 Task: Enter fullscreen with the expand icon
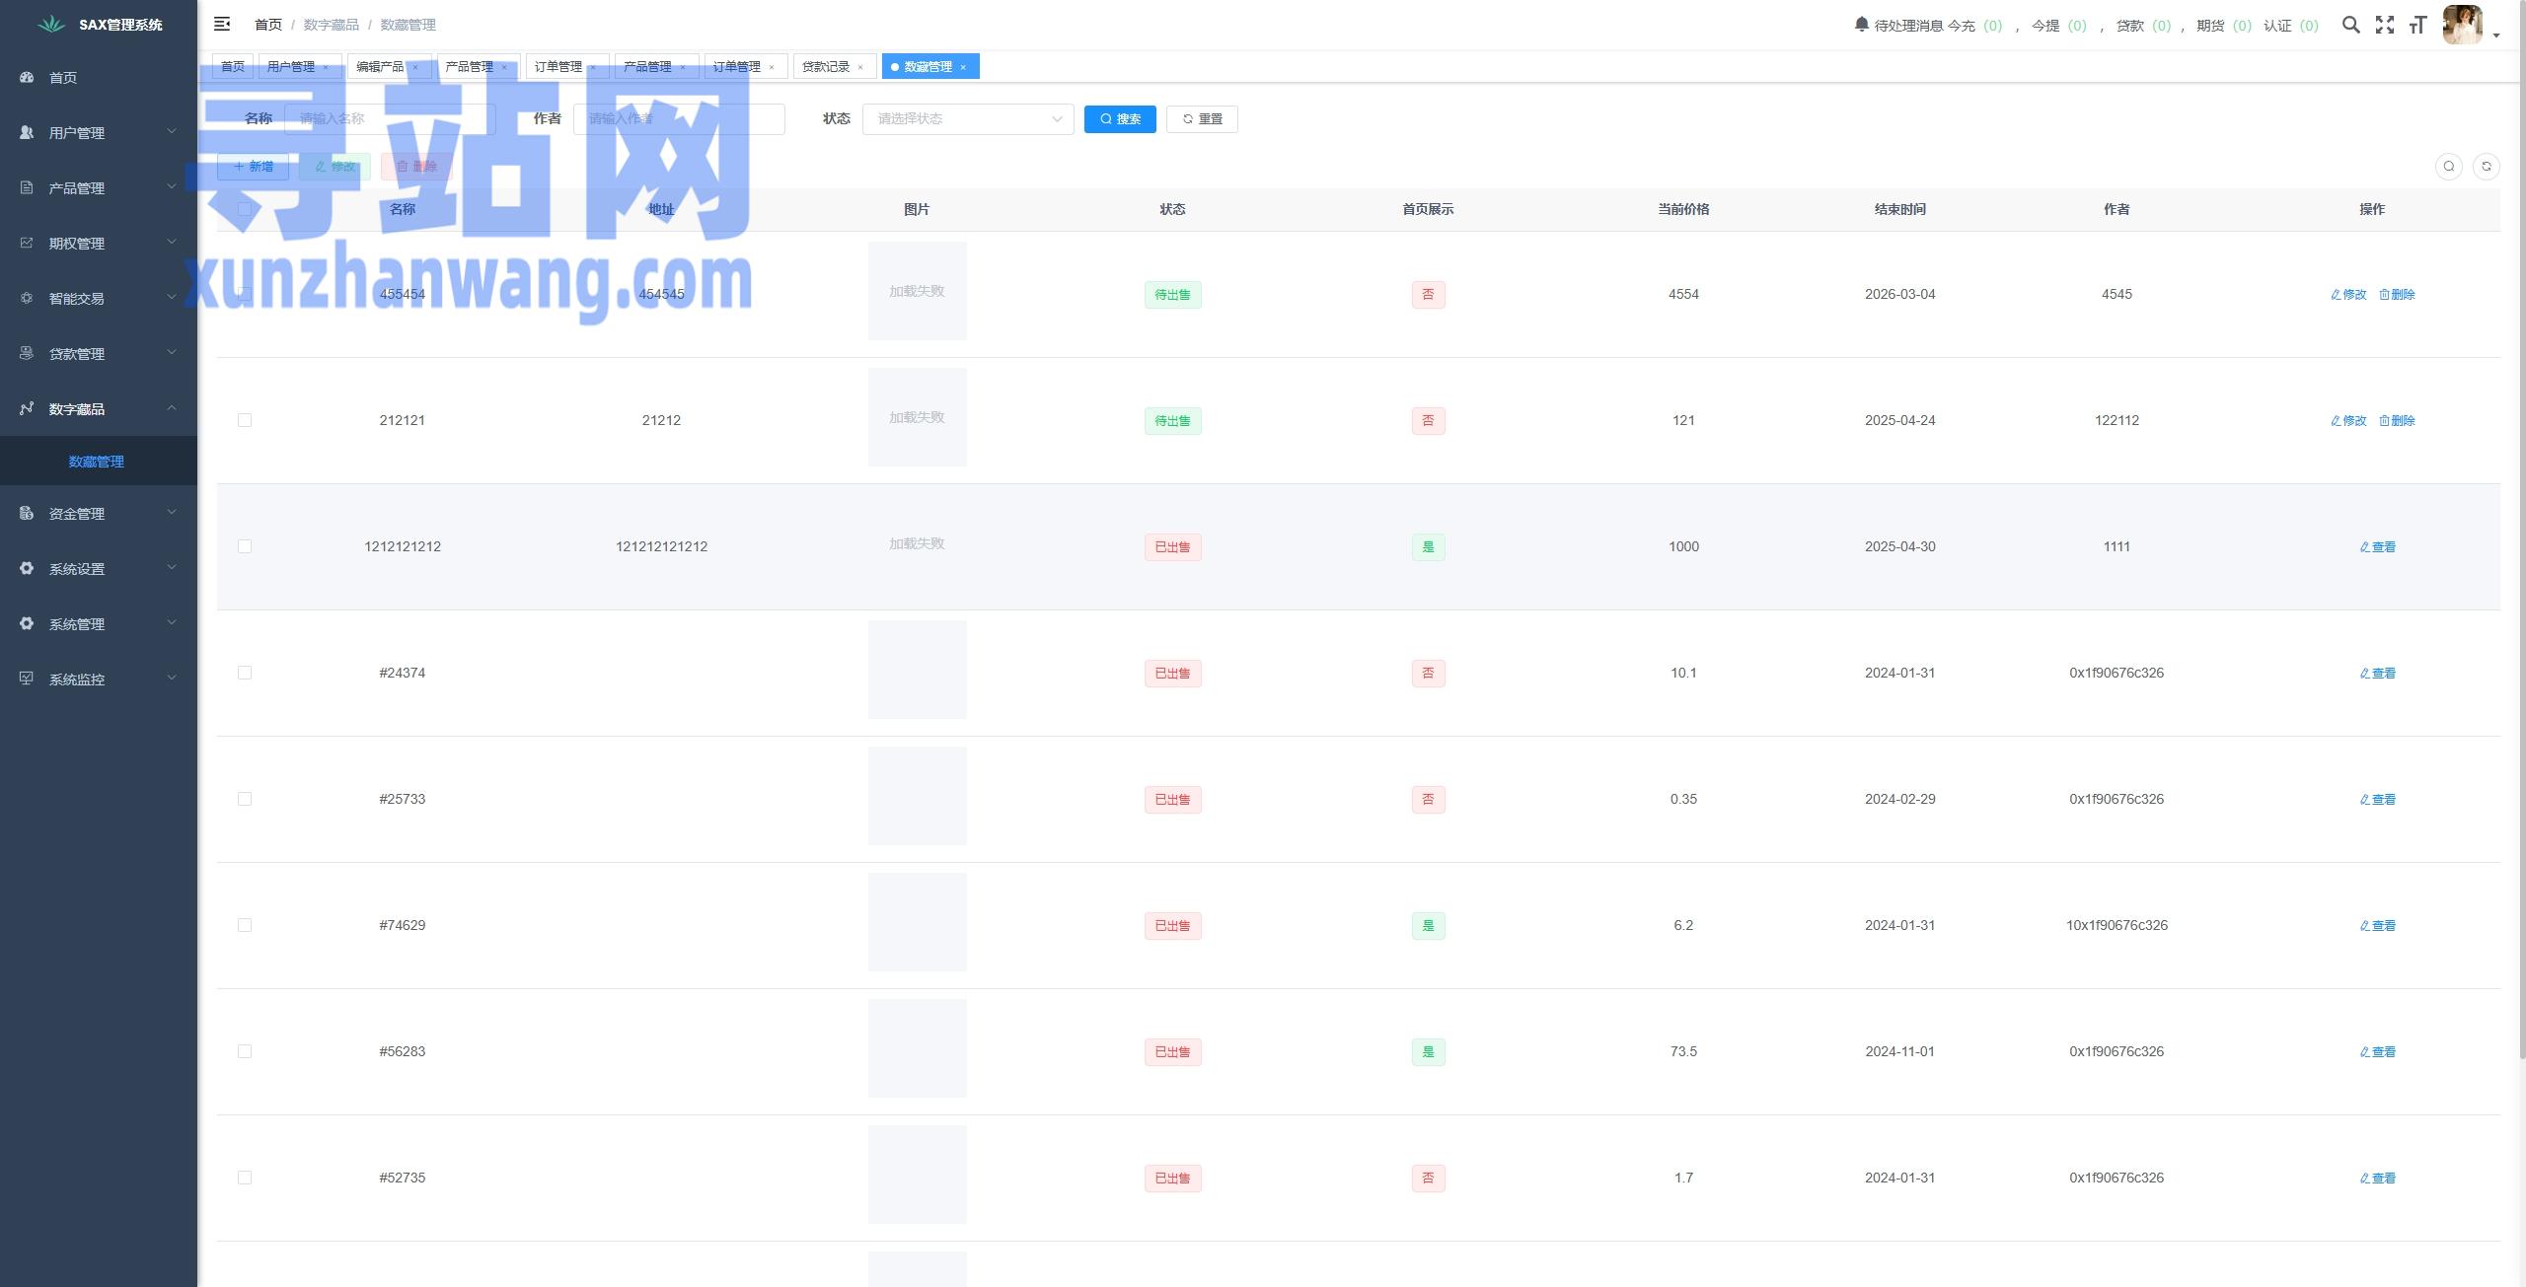click(x=2385, y=25)
